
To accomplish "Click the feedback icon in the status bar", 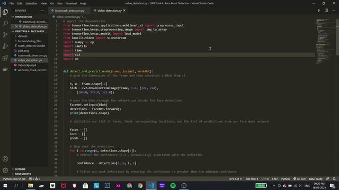I will 328,179.
